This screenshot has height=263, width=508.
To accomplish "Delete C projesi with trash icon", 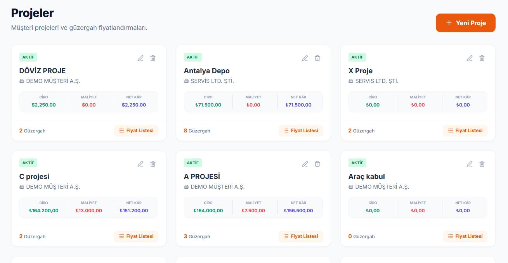I will 153,164.
